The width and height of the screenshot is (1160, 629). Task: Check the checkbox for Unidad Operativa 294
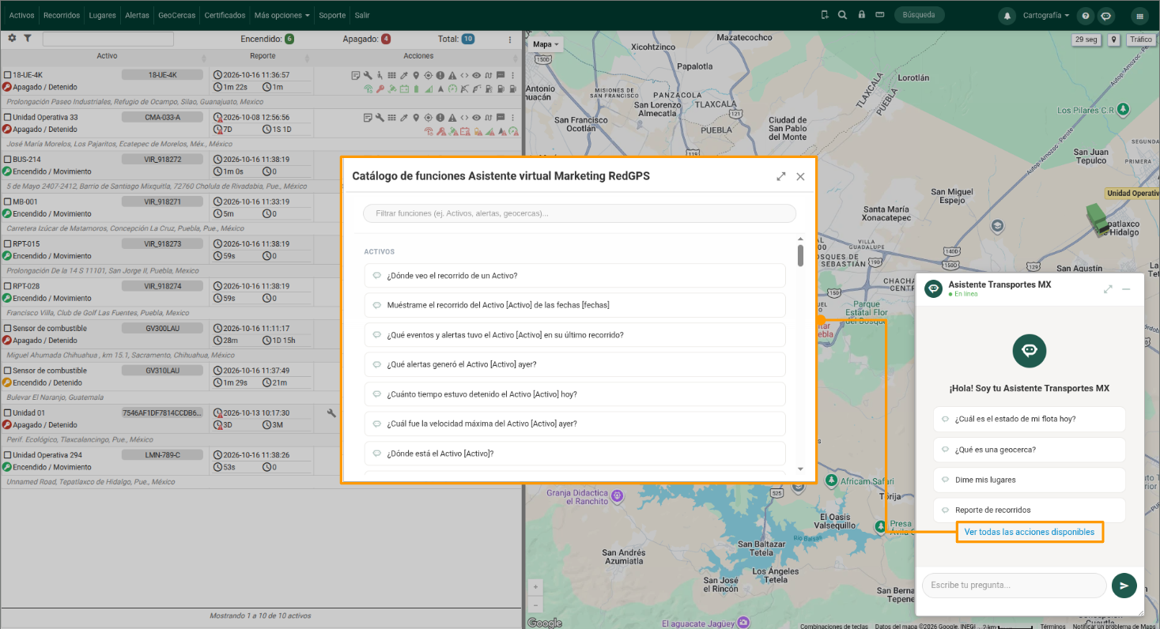8,455
